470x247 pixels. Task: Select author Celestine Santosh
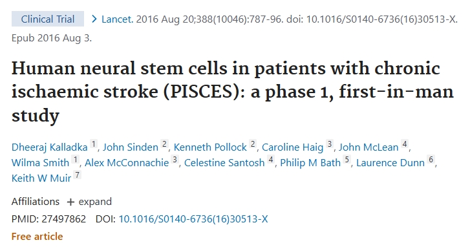click(224, 163)
